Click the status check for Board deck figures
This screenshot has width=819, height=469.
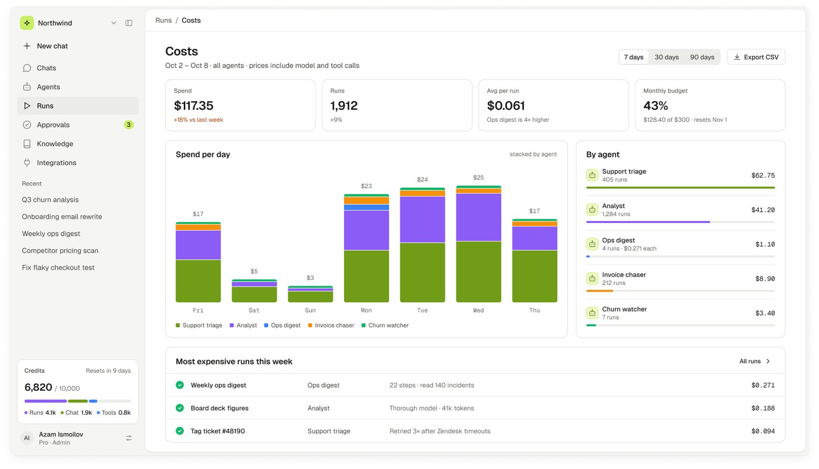tap(180, 408)
